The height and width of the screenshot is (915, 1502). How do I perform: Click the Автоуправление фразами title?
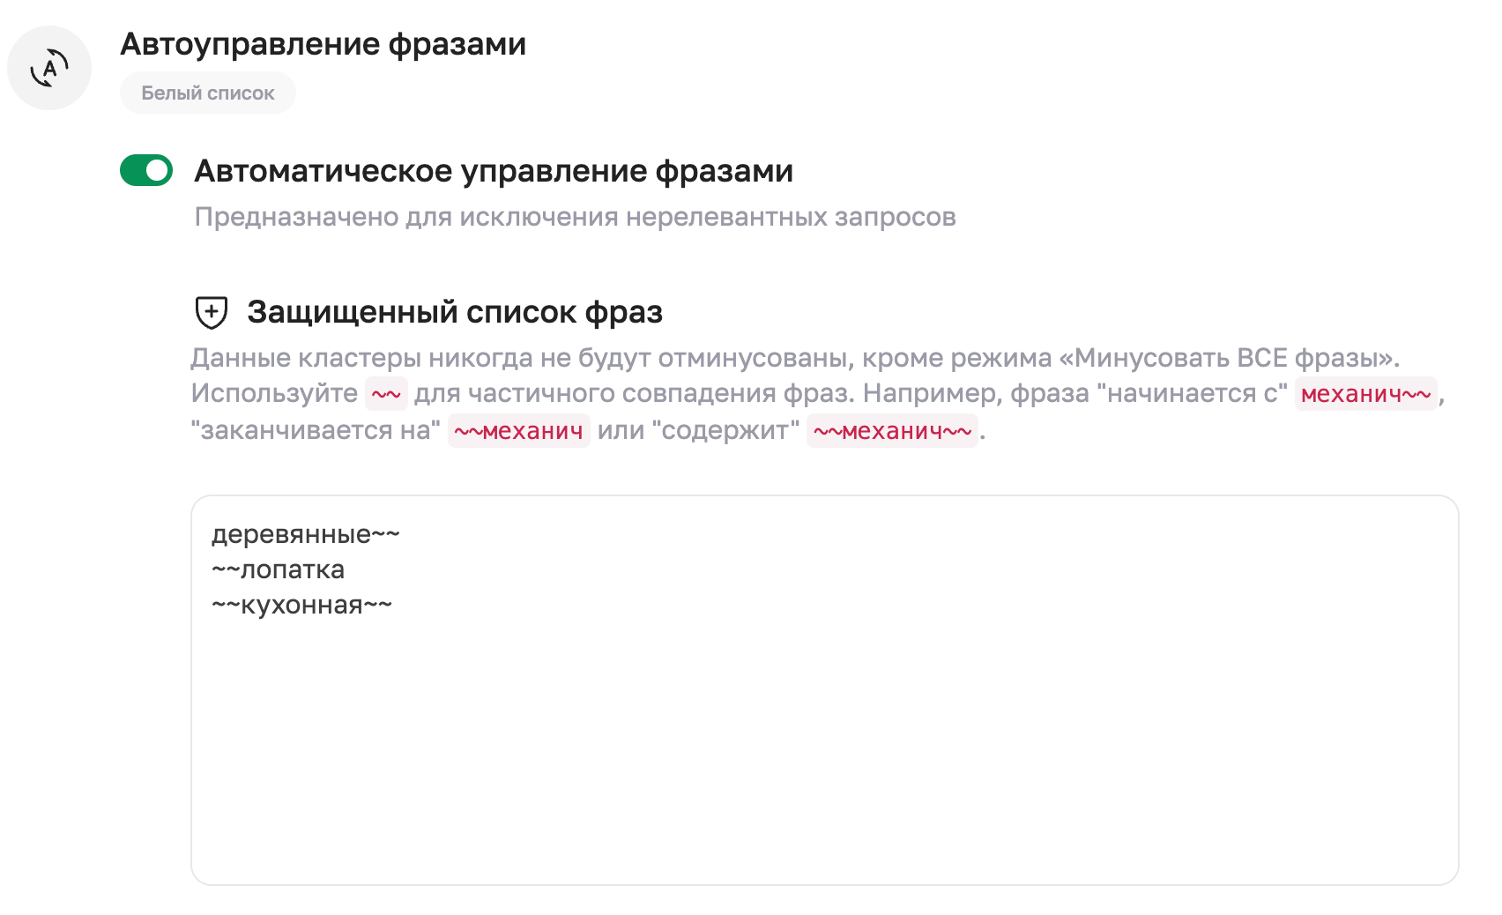(323, 43)
